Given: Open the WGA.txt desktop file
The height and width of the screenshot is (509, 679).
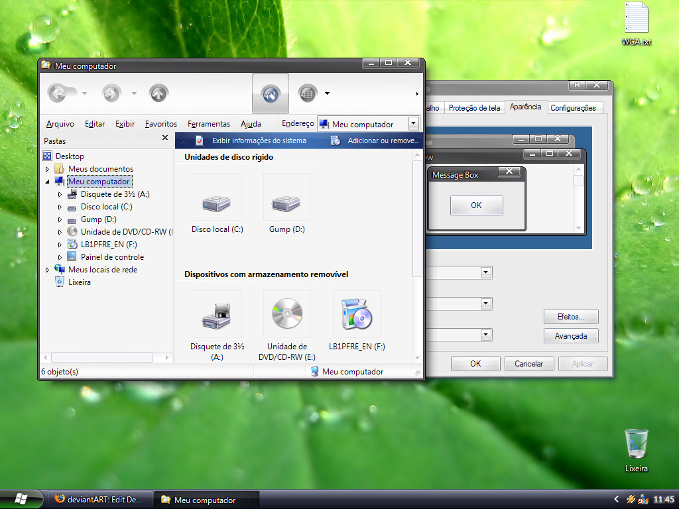Looking at the screenshot, I should coord(636,19).
